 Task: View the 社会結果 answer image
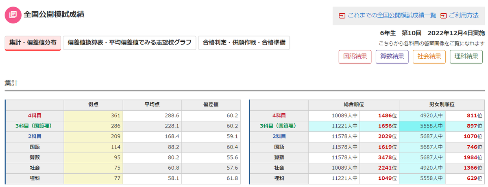pyautogui.click(x=429, y=57)
